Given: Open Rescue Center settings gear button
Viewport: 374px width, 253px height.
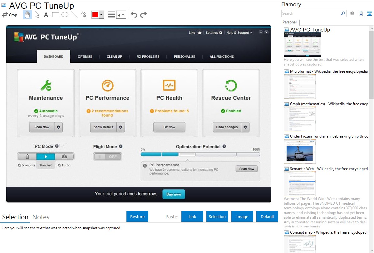Looking at the screenshot, I should tap(245, 127).
